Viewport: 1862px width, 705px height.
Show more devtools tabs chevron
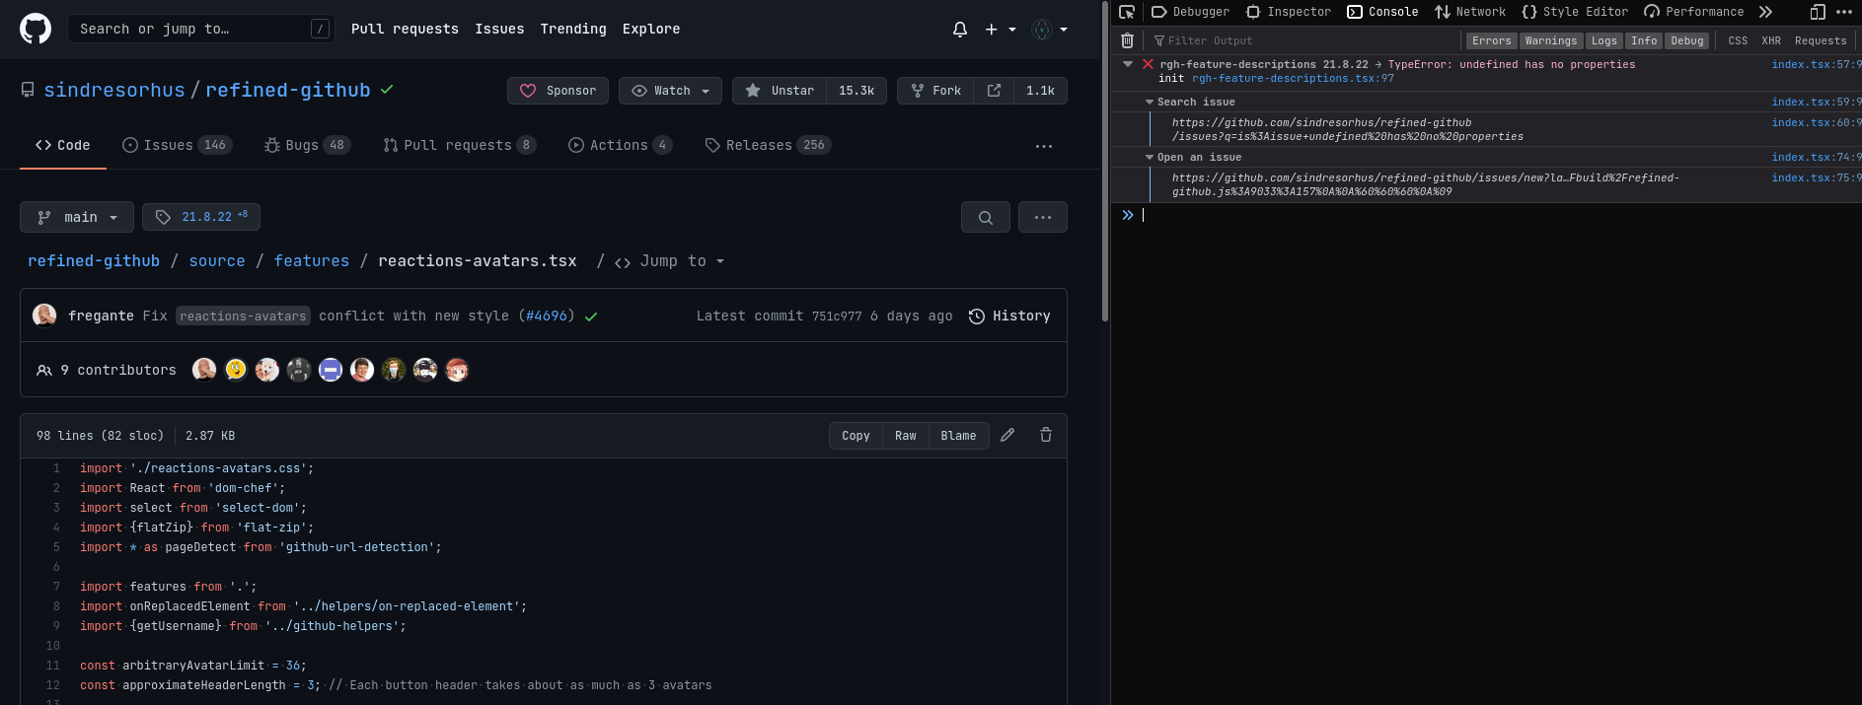[x=1765, y=12]
